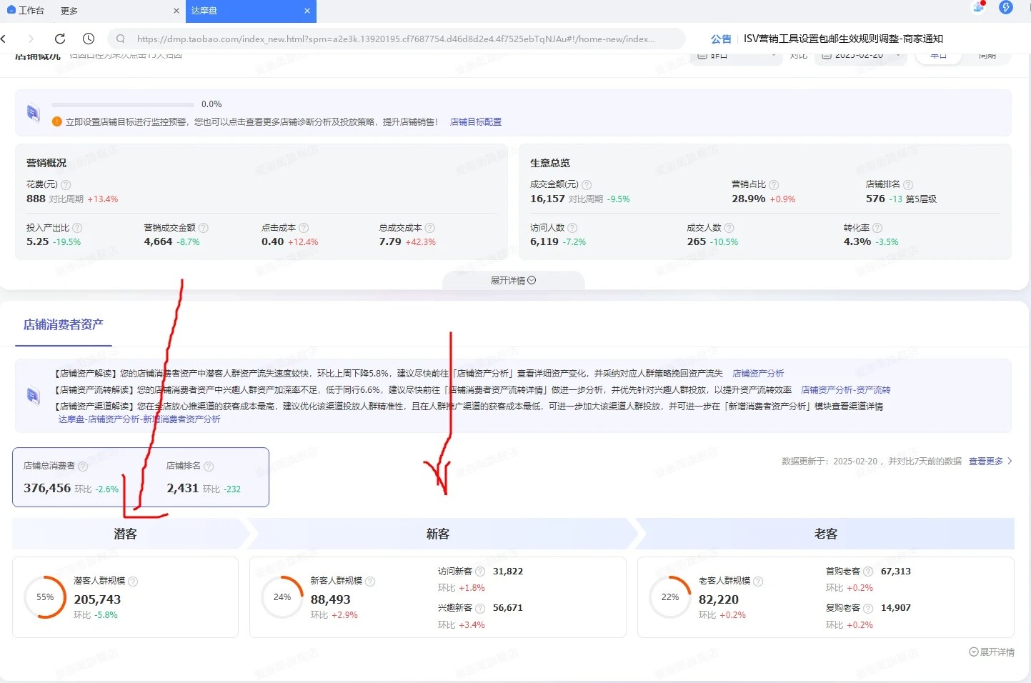This screenshot has height=683, width=1031.
Task: Show help for 访问人数
Action: pyautogui.click(x=572, y=228)
